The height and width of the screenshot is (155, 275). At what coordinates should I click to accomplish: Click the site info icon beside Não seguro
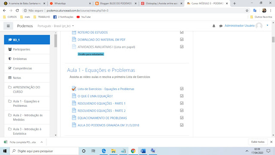click(25, 10)
